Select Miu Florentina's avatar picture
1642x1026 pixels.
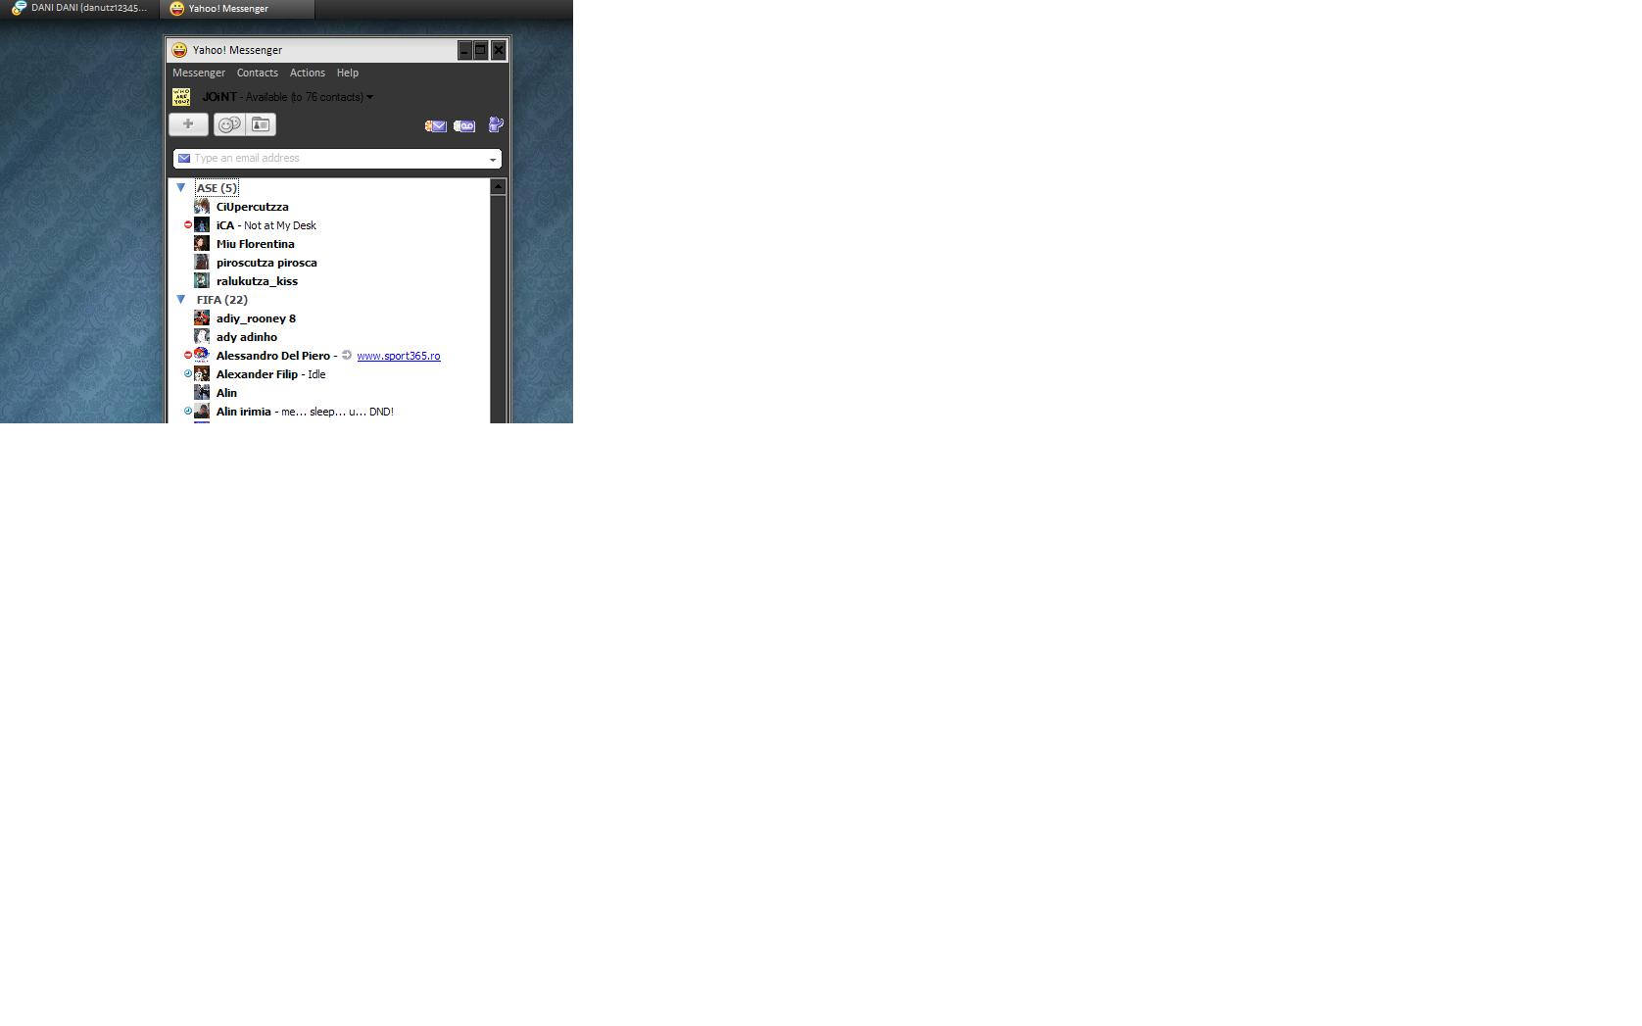pos(202,244)
